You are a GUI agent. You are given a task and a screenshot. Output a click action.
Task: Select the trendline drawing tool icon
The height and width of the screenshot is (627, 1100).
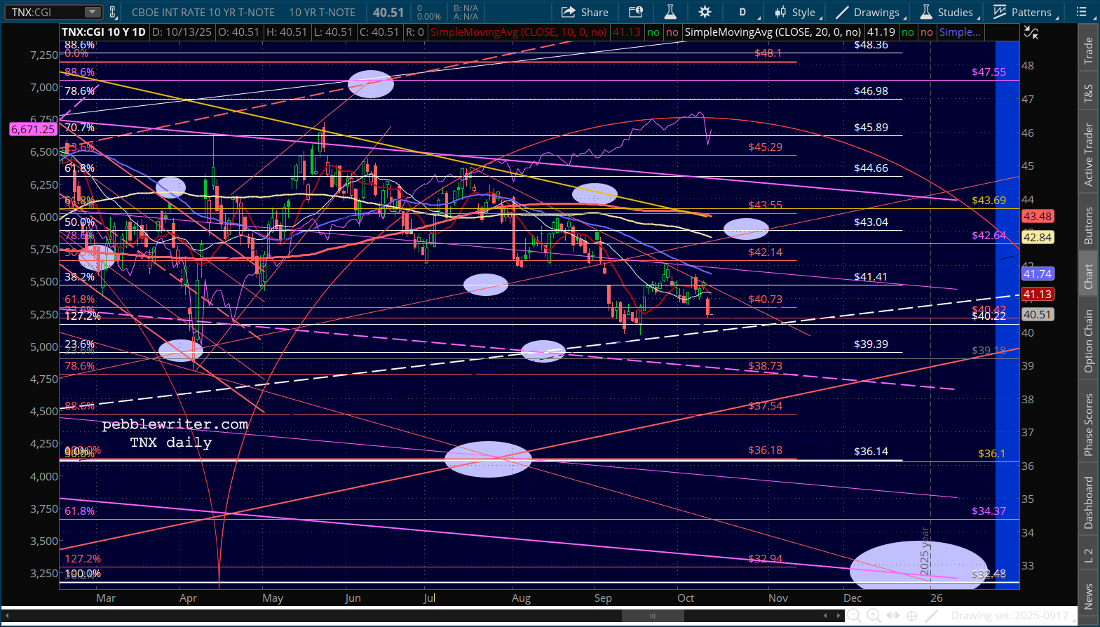[931, 616]
